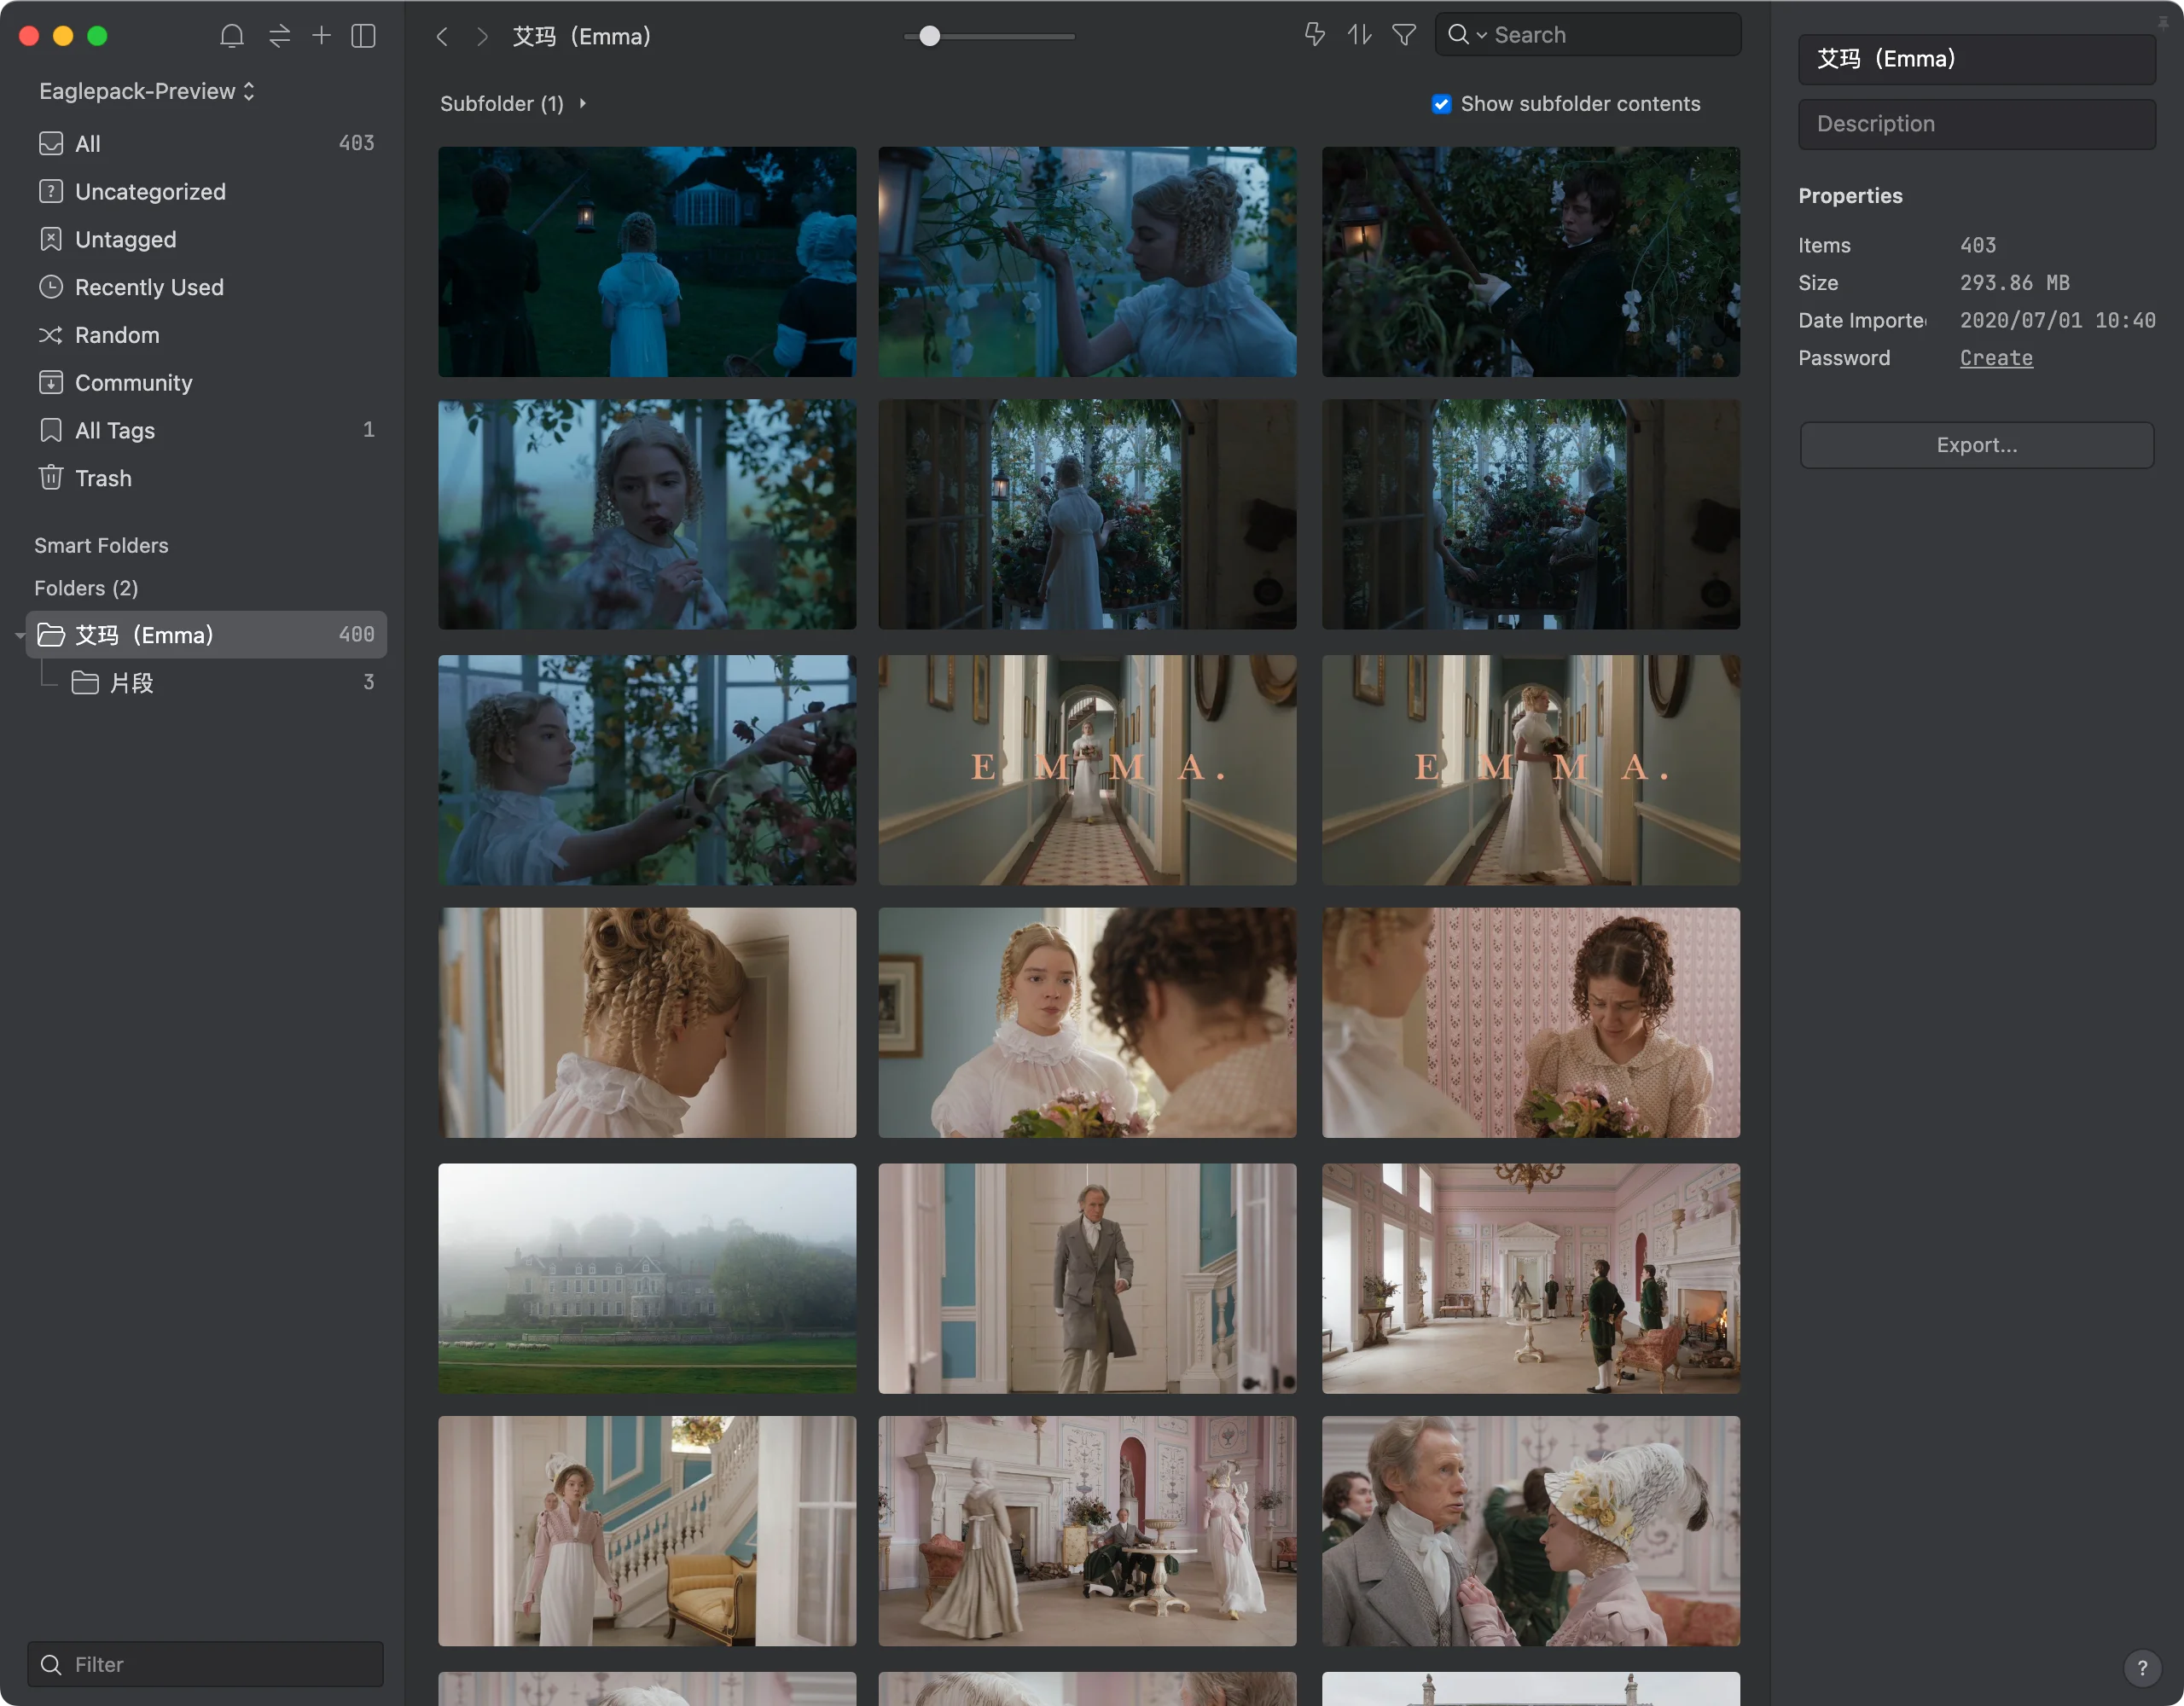Screen dimensions: 2184x1706
Task: Click the Create password link
Action: click(1996, 358)
